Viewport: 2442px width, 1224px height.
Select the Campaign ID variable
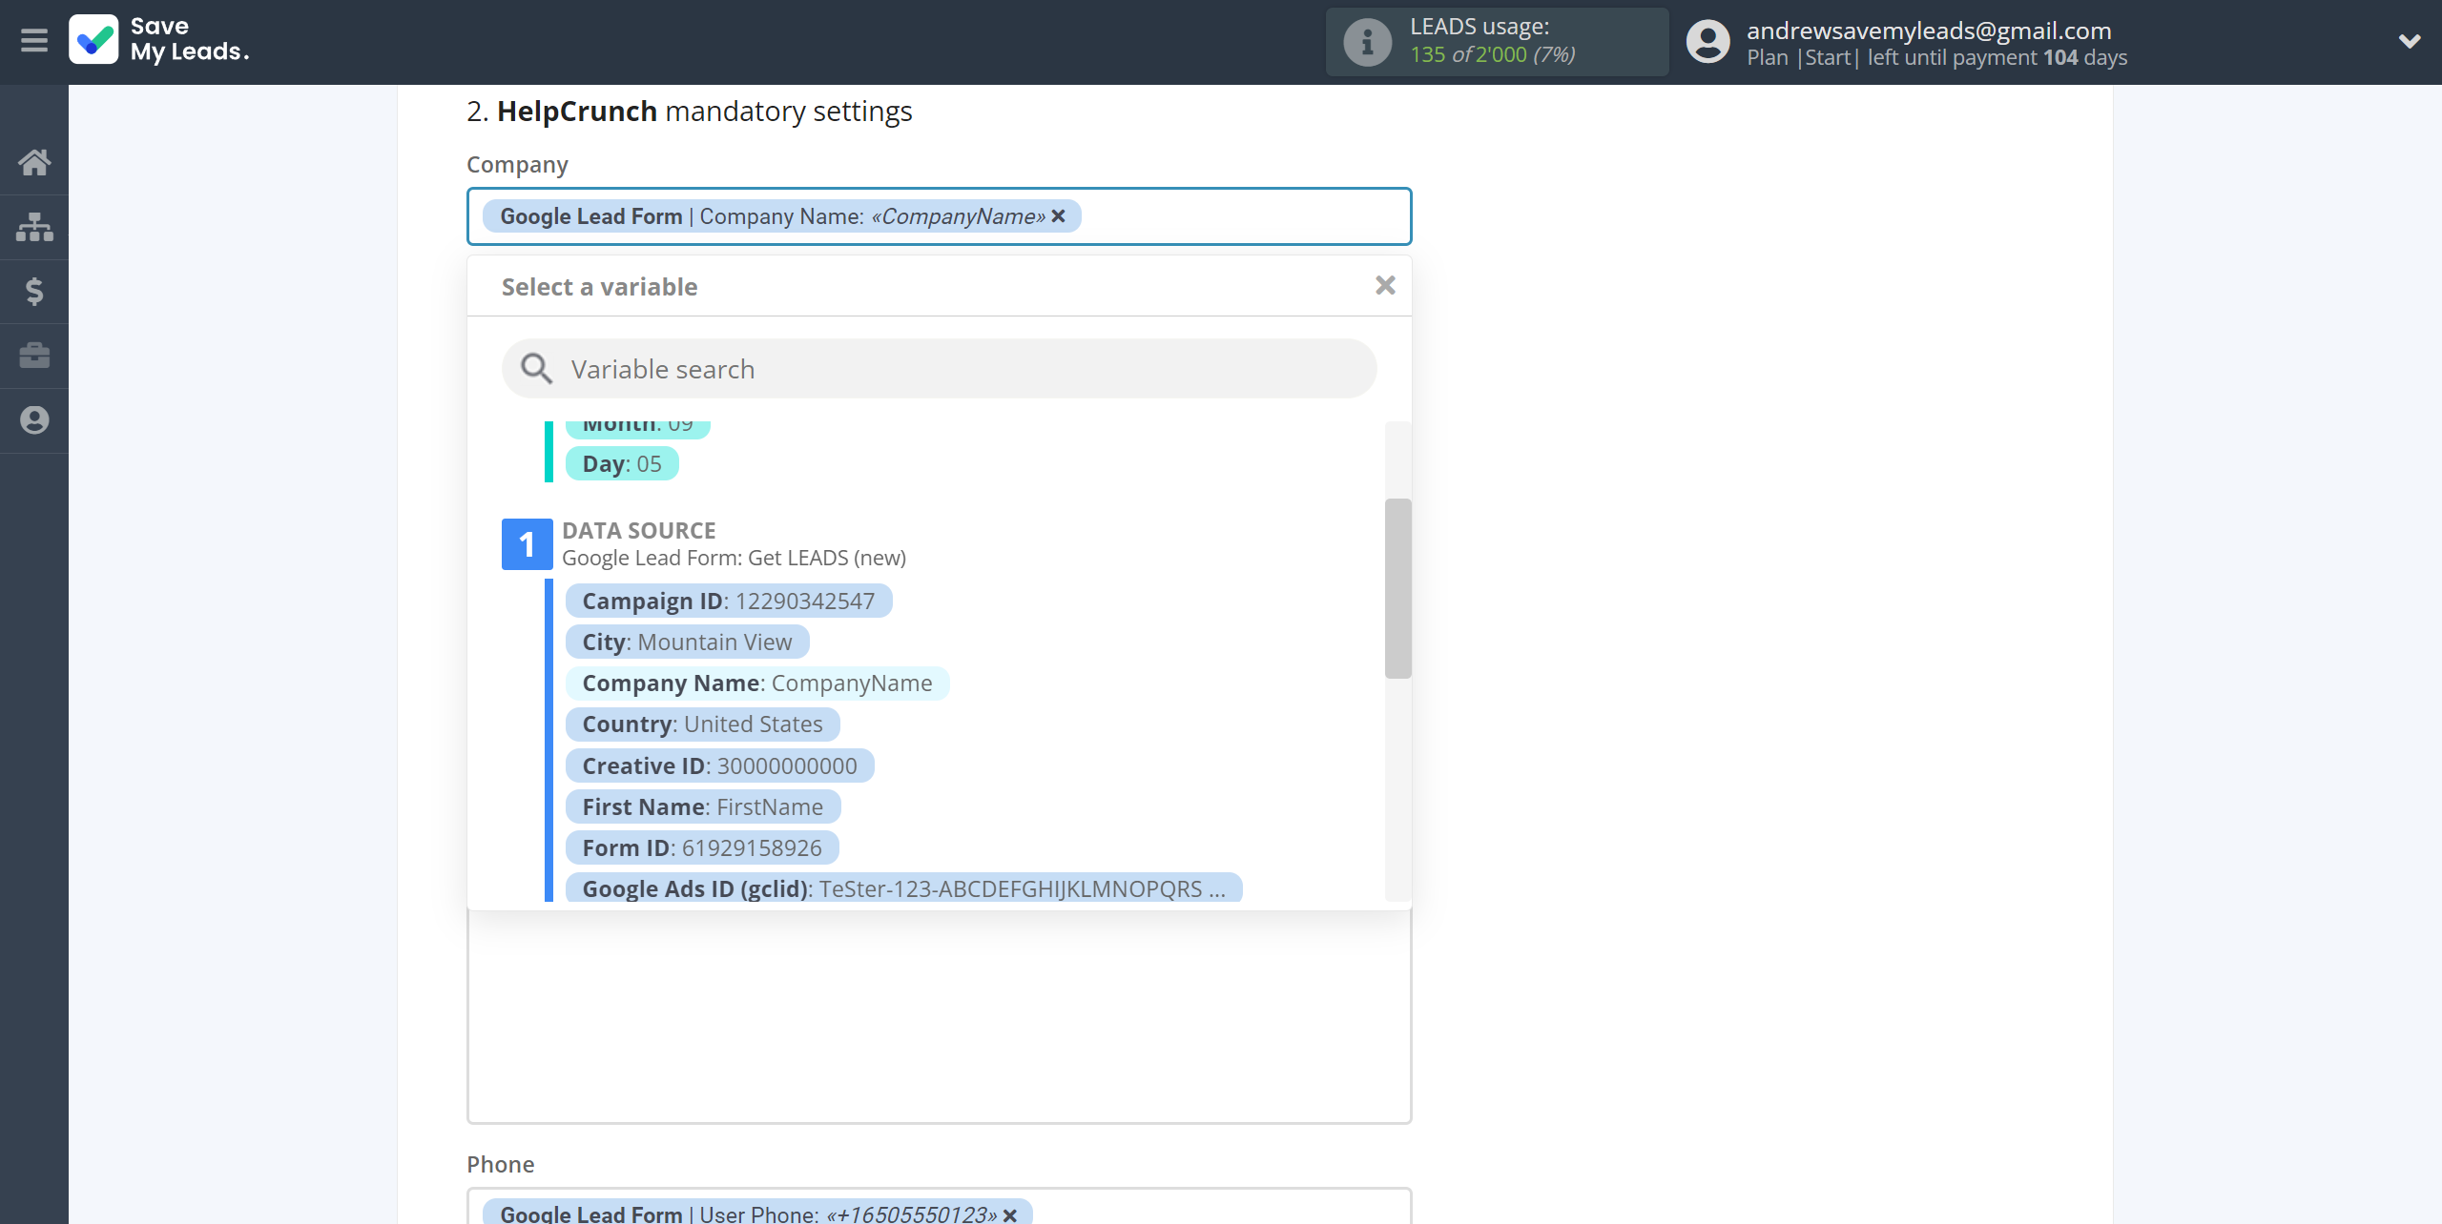tap(729, 602)
